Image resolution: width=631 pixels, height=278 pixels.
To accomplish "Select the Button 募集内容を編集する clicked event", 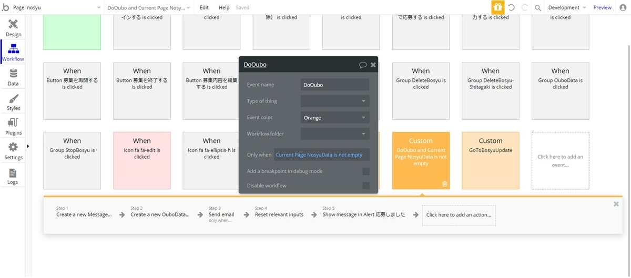I will pos(211,91).
